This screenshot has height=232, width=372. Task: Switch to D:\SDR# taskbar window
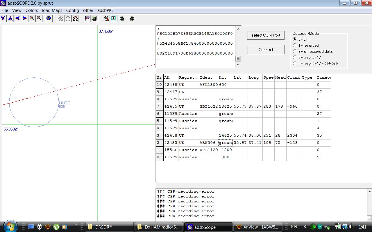click(109, 227)
